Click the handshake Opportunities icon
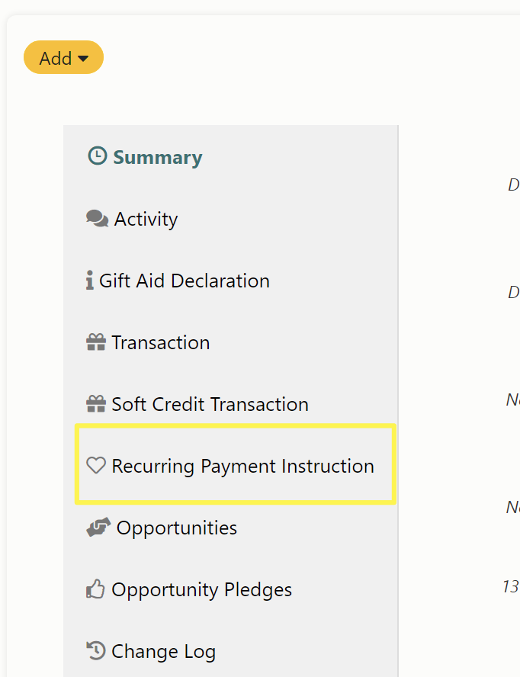Screen dimensions: 520x677 click(98, 527)
